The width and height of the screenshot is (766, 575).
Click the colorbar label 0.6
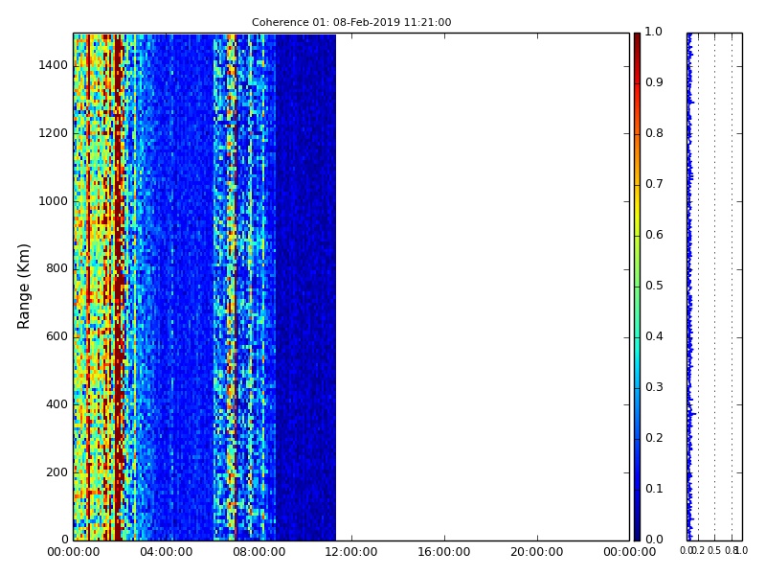(654, 235)
